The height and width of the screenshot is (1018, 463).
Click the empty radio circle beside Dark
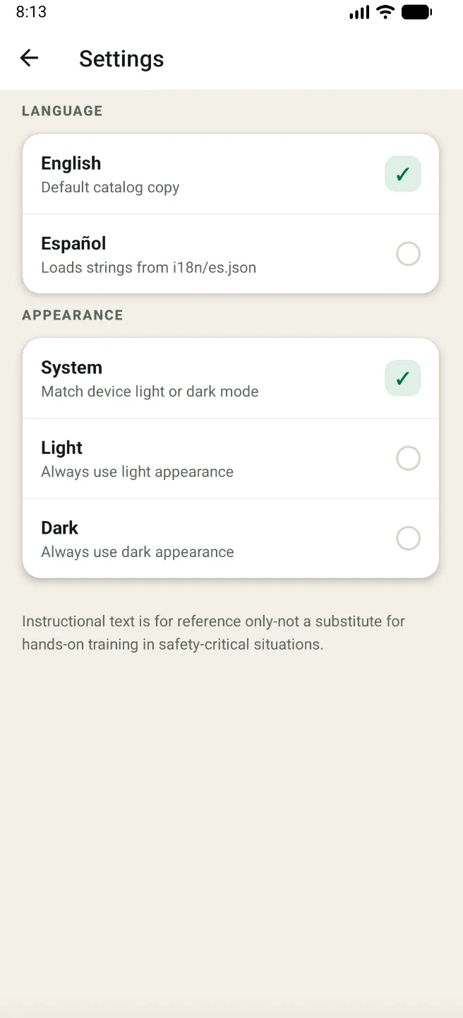coord(408,538)
